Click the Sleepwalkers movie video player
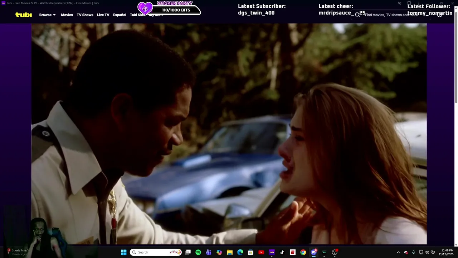The width and height of the screenshot is (458, 258). (229, 134)
